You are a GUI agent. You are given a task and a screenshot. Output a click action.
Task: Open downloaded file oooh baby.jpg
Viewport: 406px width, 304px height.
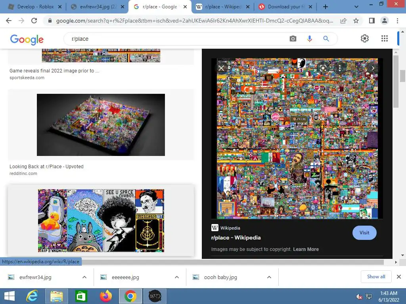tap(220, 277)
